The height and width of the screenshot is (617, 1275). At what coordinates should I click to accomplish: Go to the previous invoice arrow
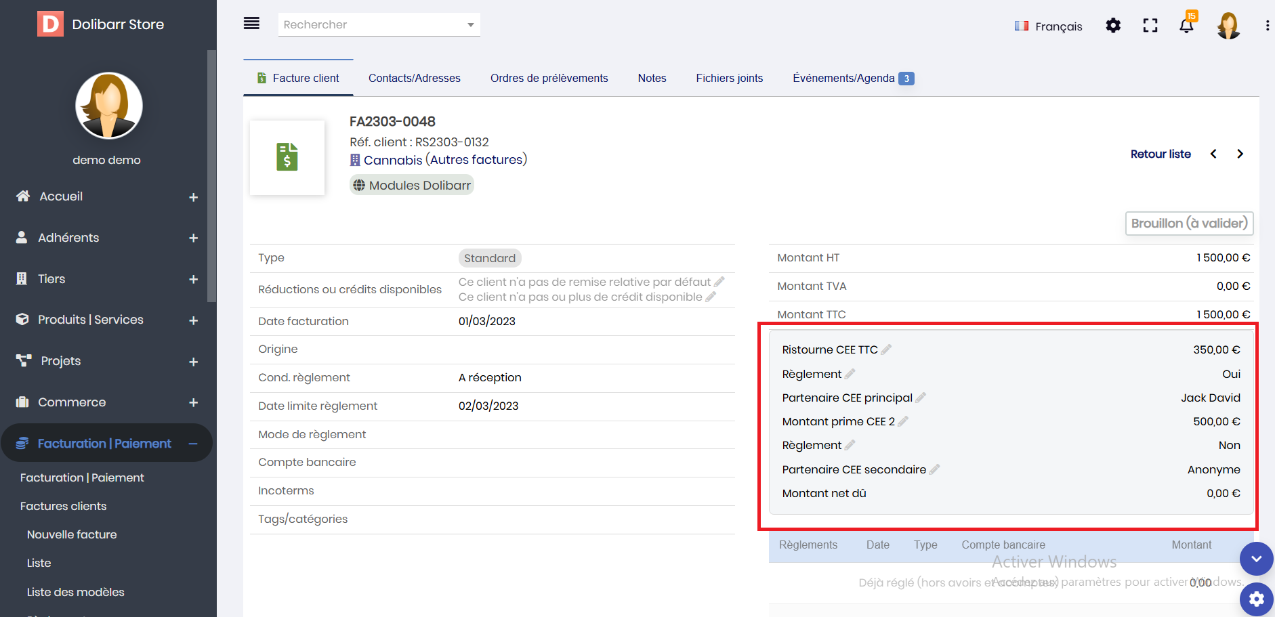1213,154
